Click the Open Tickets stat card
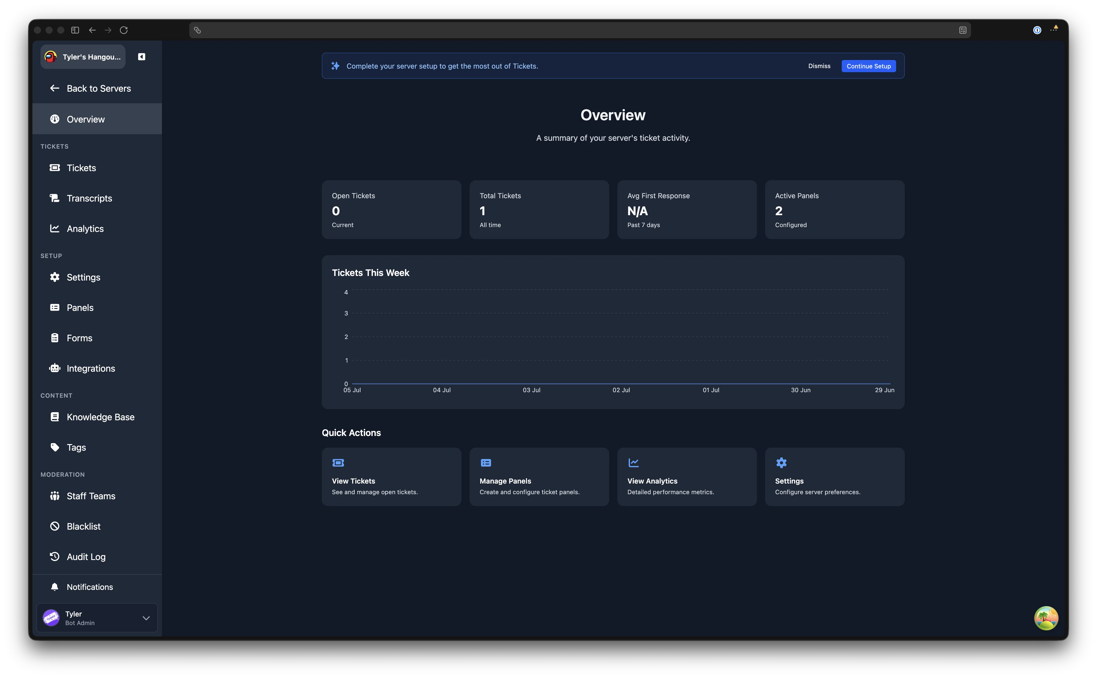This screenshot has width=1097, height=678. click(391, 209)
